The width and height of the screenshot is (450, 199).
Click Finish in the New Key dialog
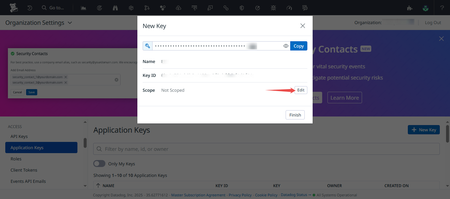pyautogui.click(x=295, y=115)
